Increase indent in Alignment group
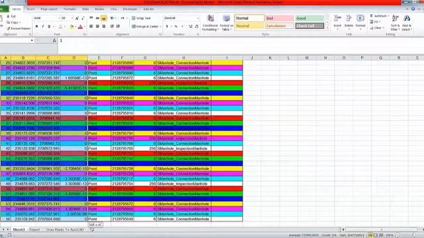424x238 pixels. click(118, 26)
